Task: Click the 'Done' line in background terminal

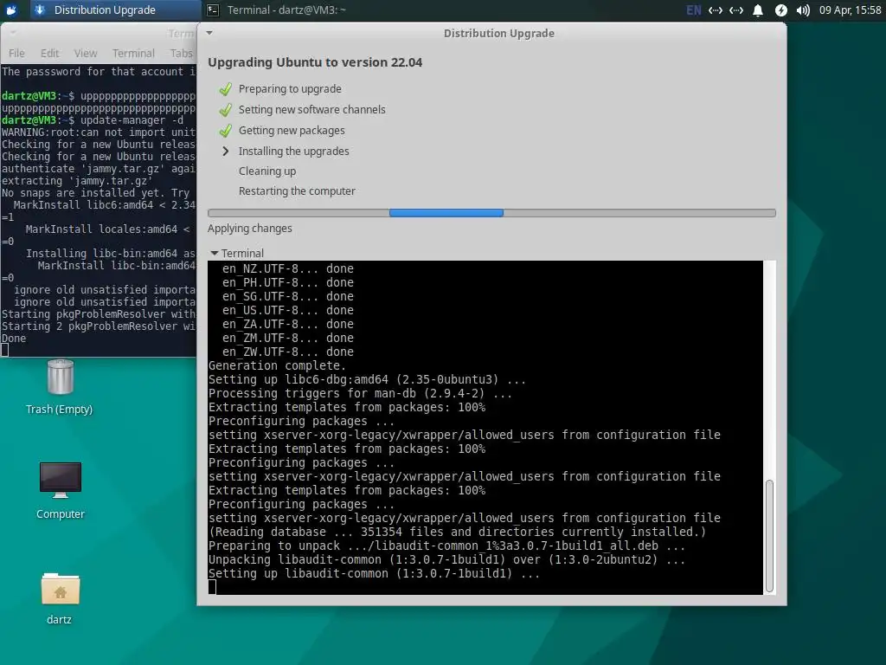Action: (x=14, y=339)
